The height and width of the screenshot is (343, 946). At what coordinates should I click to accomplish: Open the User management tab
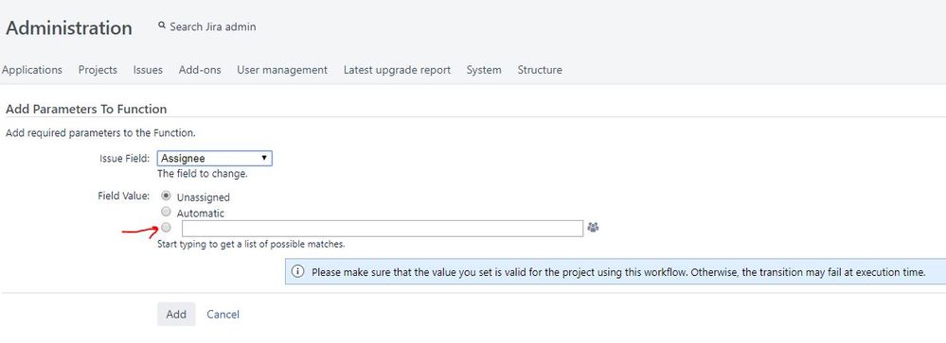(282, 70)
